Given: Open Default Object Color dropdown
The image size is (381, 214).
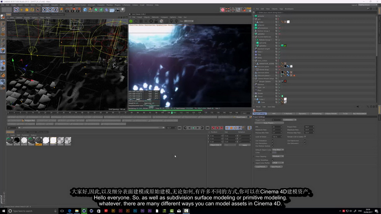Looking at the screenshot, I should point(278,150).
